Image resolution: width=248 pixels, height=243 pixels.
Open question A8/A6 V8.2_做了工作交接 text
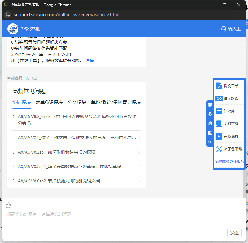point(77,138)
